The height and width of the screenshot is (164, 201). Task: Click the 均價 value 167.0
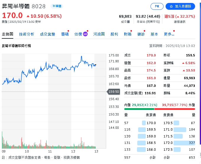pyautogui.click(x=151, y=86)
